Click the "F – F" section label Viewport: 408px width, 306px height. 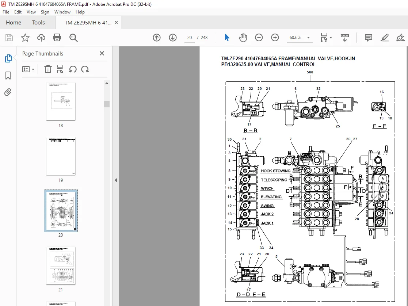click(x=380, y=126)
